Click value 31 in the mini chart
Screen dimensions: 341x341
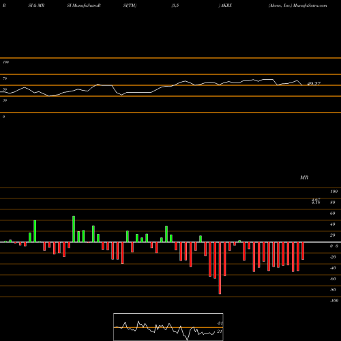(x=220, y=323)
